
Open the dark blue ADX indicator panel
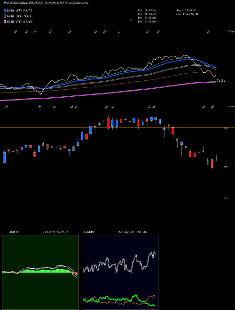pos(120,272)
